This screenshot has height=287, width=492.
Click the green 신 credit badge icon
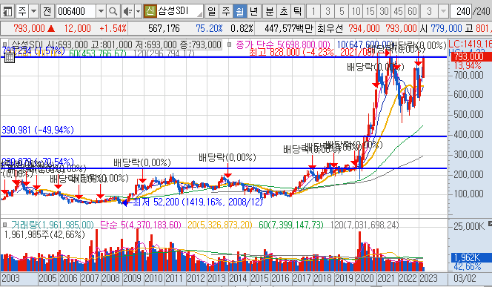150,11
